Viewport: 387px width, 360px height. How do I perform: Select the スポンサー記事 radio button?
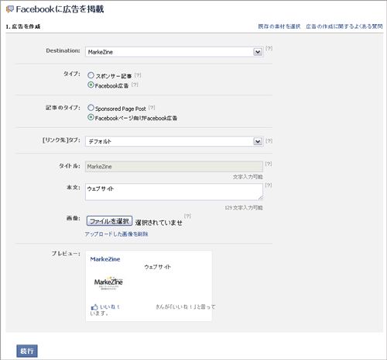[x=91, y=75]
